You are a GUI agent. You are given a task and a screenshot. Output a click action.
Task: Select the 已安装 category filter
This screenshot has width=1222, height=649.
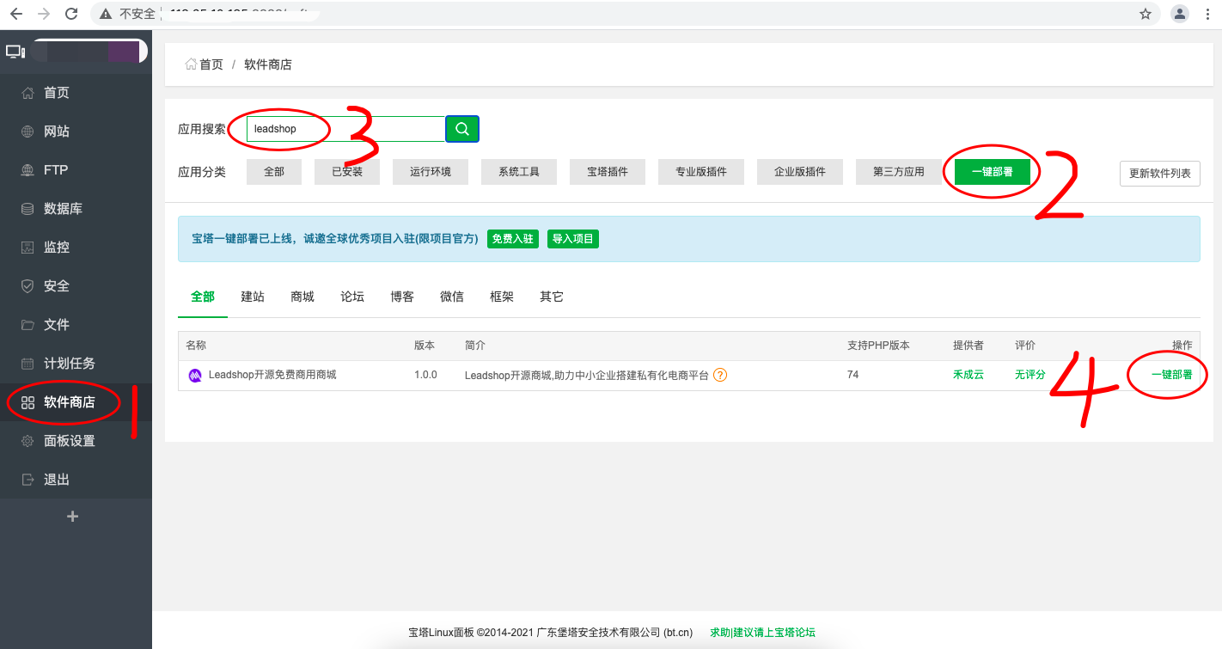point(347,172)
